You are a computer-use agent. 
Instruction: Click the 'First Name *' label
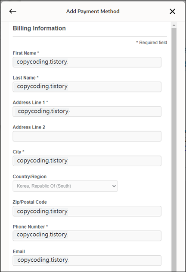point(26,53)
